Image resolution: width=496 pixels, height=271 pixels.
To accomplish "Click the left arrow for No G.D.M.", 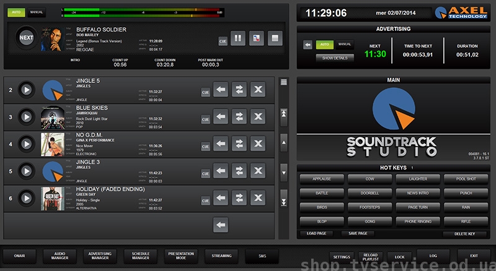I will tap(221, 144).
